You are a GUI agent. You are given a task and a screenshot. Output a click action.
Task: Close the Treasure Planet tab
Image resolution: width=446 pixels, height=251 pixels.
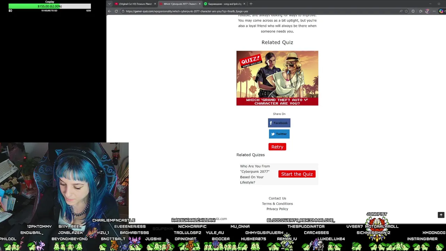click(x=155, y=4)
